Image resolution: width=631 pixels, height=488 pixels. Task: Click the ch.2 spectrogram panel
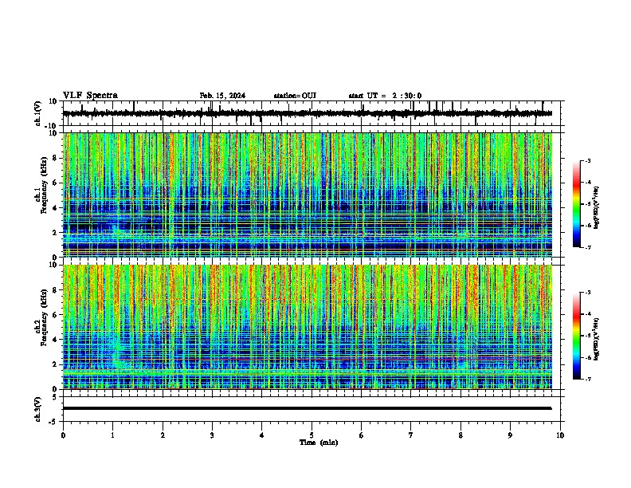click(308, 327)
